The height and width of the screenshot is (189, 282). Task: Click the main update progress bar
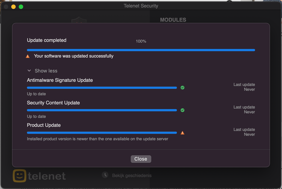coord(141,50)
